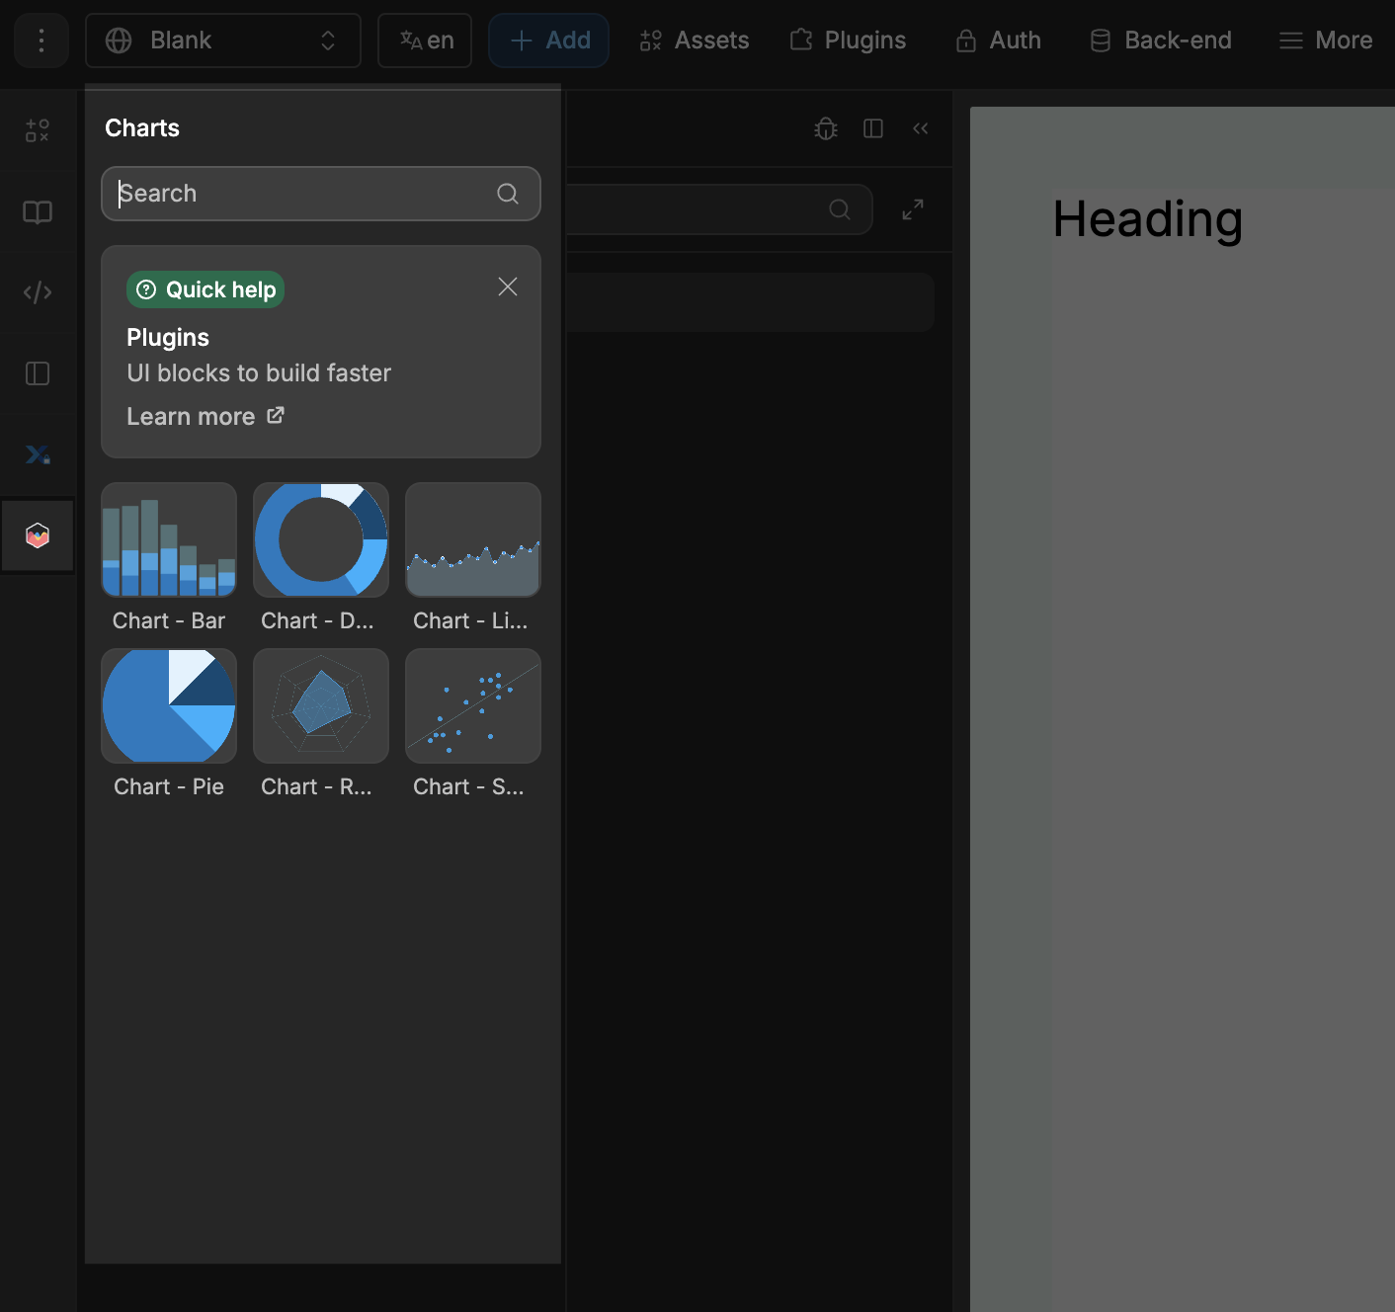
Task: Dismiss the Quick help card
Action: click(x=507, y=287)
